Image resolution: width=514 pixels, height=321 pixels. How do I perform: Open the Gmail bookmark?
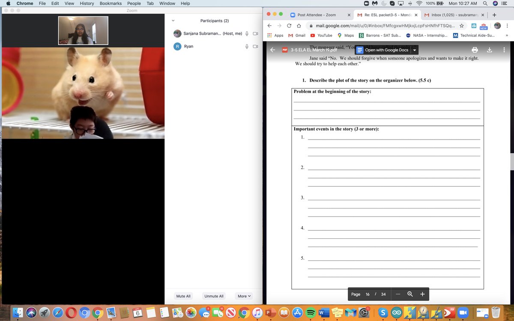point(297,36)
